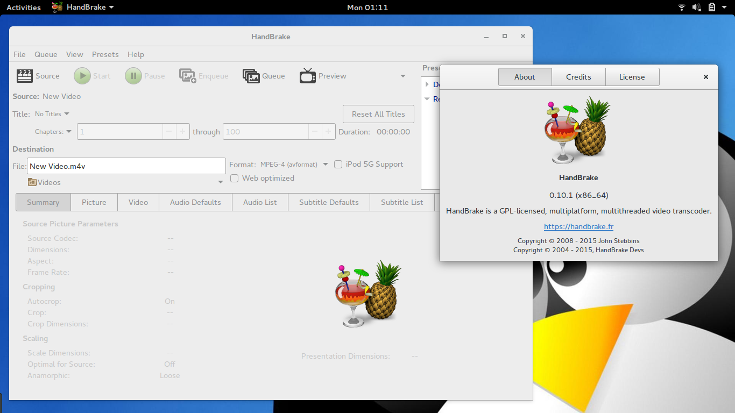
Task: Show the Queue toolbar icon
Action: (251, 76)
